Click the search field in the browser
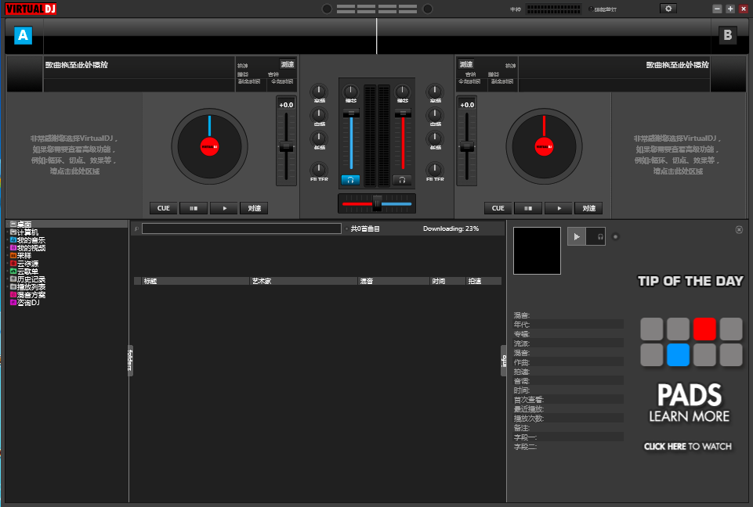Viewport: 753px width, 507px height. 241,228
